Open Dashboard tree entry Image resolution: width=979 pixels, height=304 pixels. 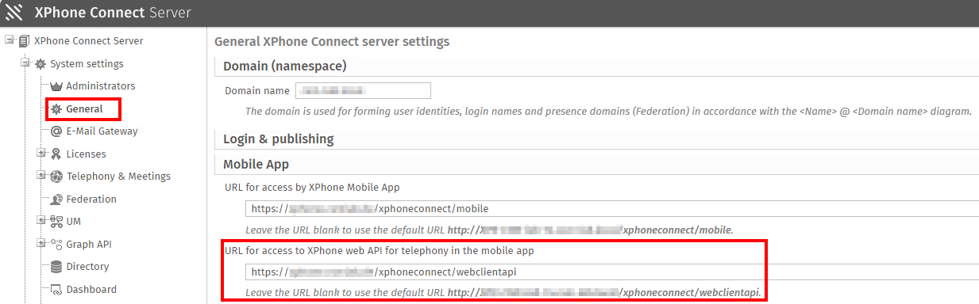click(91, 289)
